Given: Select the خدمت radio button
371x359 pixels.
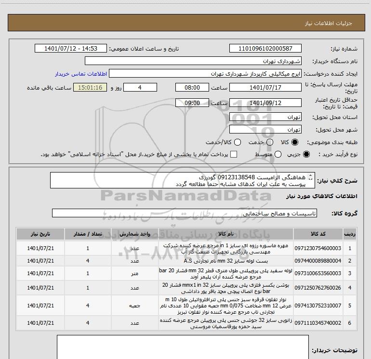Looking at the screenshot, I should (x=270, y=142).
